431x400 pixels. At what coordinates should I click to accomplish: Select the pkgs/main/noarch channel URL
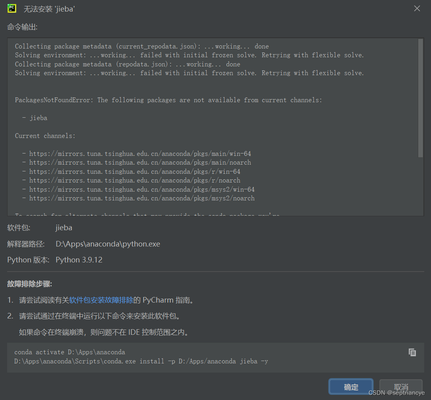(x=140, y=162)
